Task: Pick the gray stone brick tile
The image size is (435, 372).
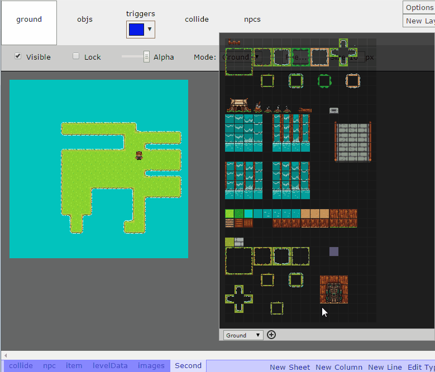Action: tap(239, 242)
